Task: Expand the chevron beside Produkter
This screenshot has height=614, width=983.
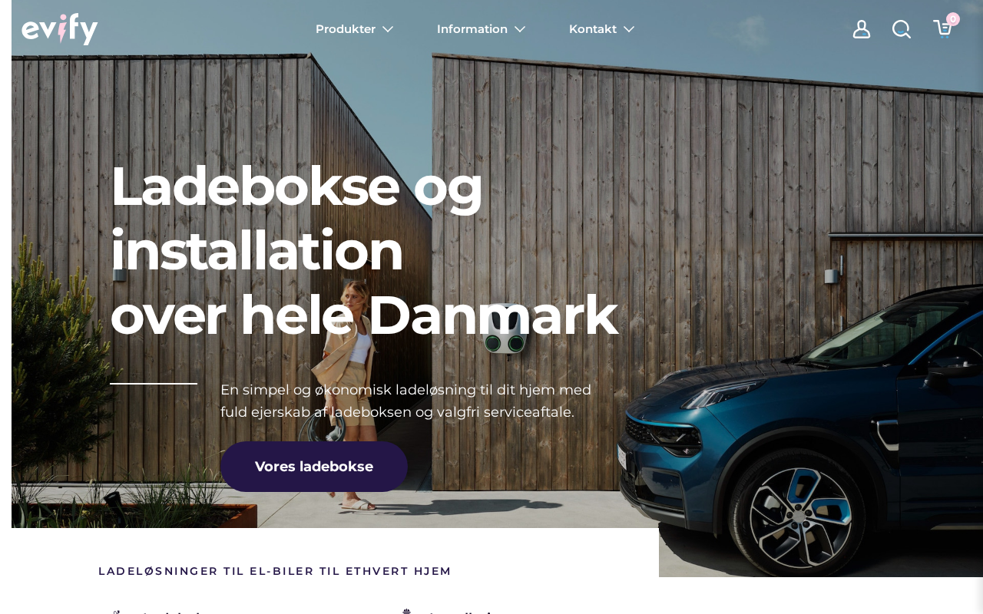Action: [388, 29]
